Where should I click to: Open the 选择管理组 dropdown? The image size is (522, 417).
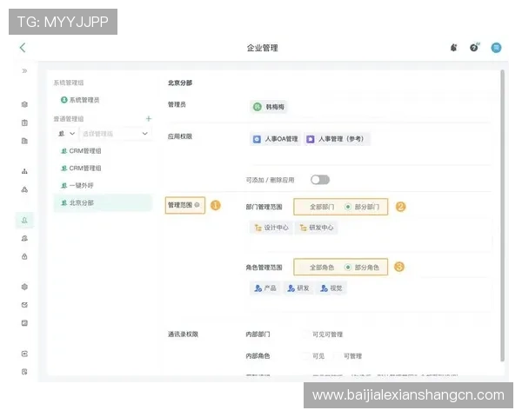(x=116, y=133)
